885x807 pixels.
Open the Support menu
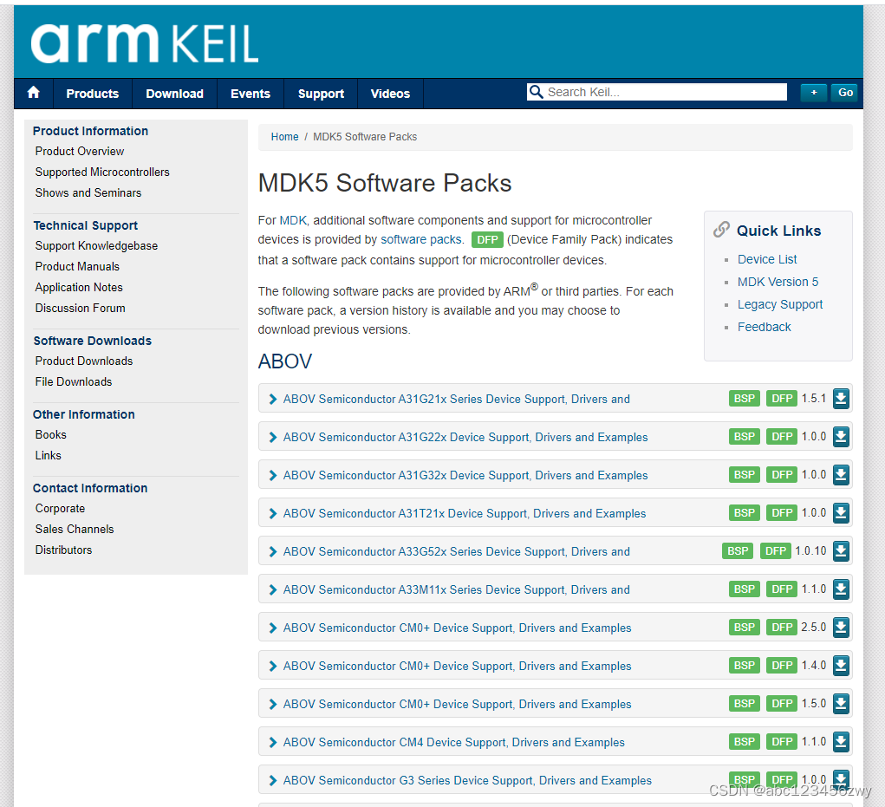coord(321,94)
